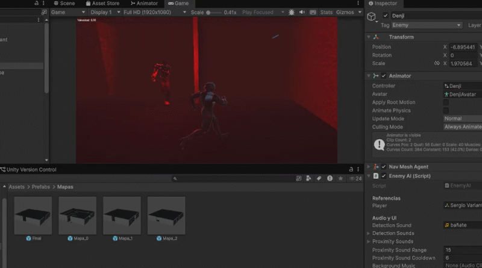This screenshot has width=482, height=268.
Task: Click the Denji GameObject cube icon
Action: coord(371,16)
